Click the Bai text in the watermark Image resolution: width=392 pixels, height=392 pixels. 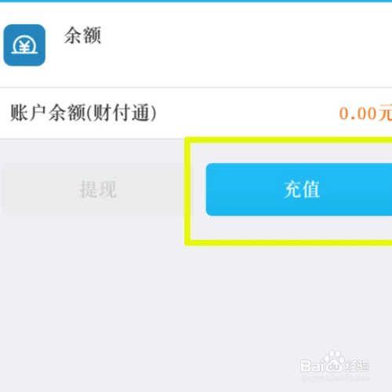point(312,366)
